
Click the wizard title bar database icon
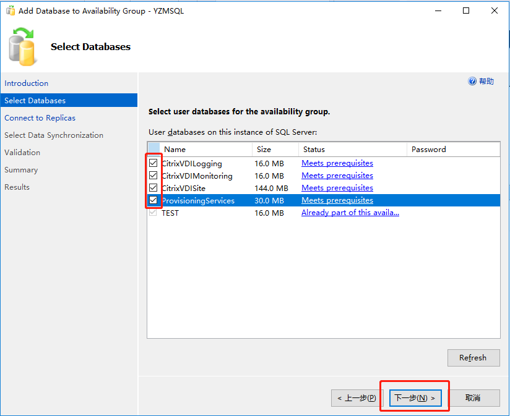[x=11, y=11]
